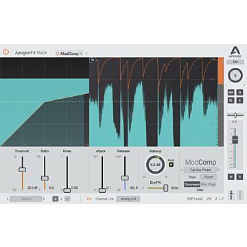Click the knee value 0.00

click(75, 188)
